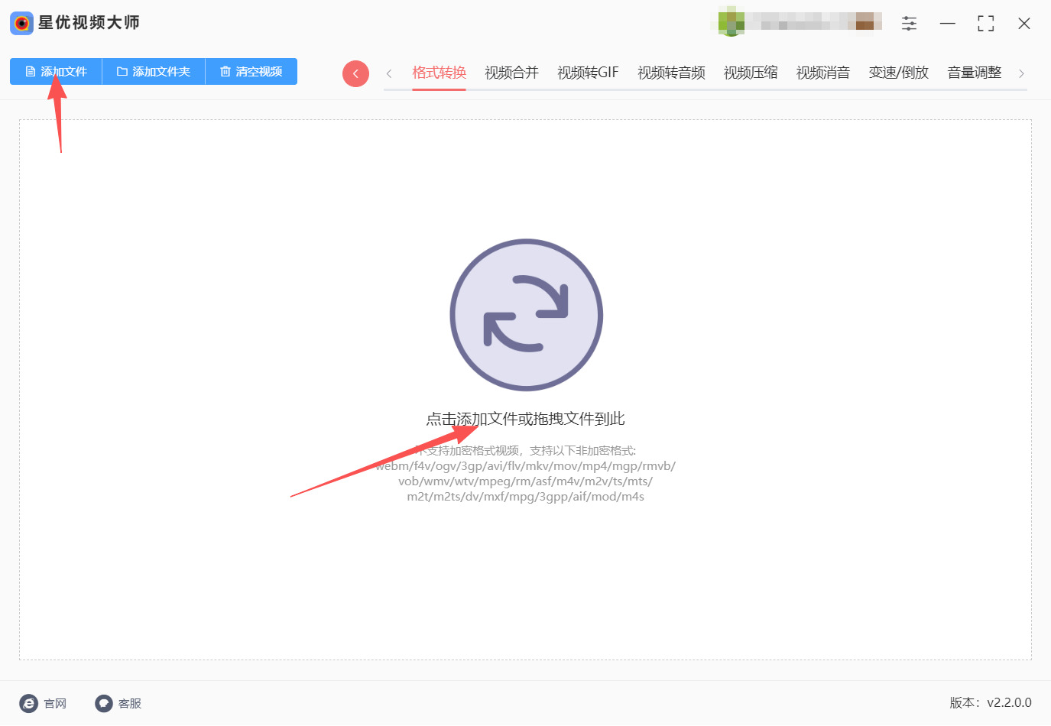The image size is (1051, 726).
Task: Click the 点击添加文件或拖拽文件到此 drop area text
Action: coord(526,419)
